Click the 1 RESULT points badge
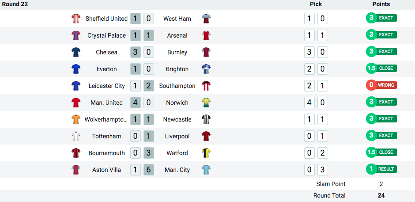The height and width of the screenshot is (202, 415). (x=381, y=169)
